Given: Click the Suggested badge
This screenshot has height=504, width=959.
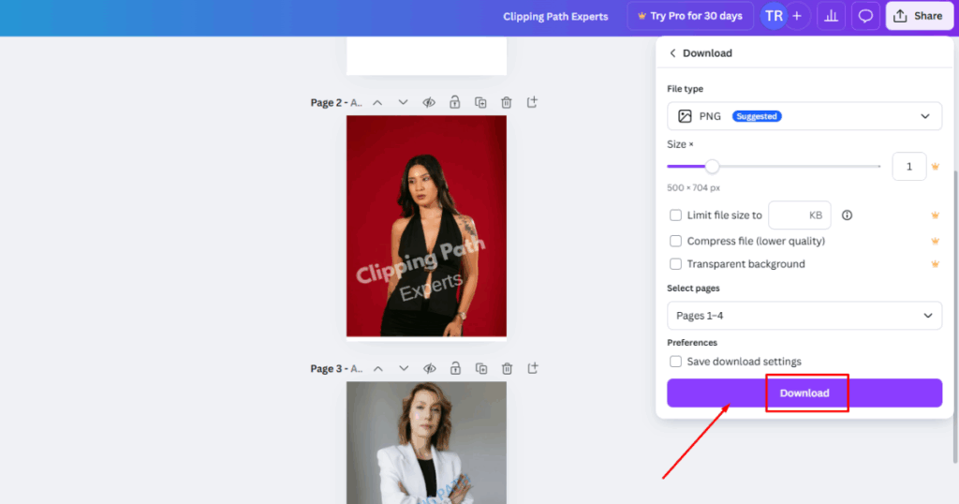Looking at the screenshot, I should 757,116.
